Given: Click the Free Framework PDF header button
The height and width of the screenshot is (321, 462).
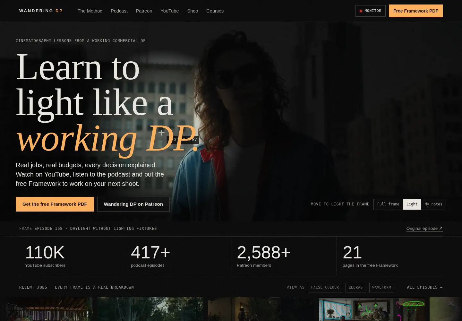Looking at the screenshot, I should 416,11.
